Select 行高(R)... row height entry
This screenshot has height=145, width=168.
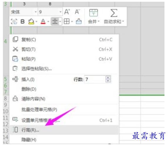point(64,130)
